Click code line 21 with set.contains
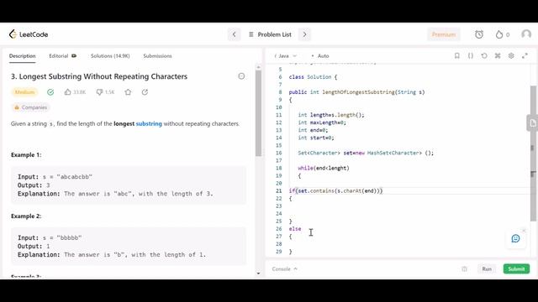This screenshot has height=302, width=538. point(335,190)
